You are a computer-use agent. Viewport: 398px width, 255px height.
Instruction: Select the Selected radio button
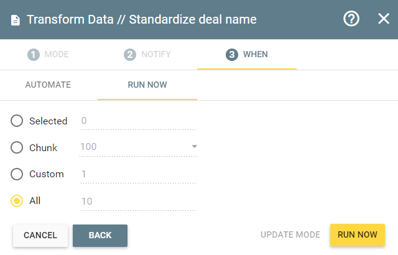17,121
